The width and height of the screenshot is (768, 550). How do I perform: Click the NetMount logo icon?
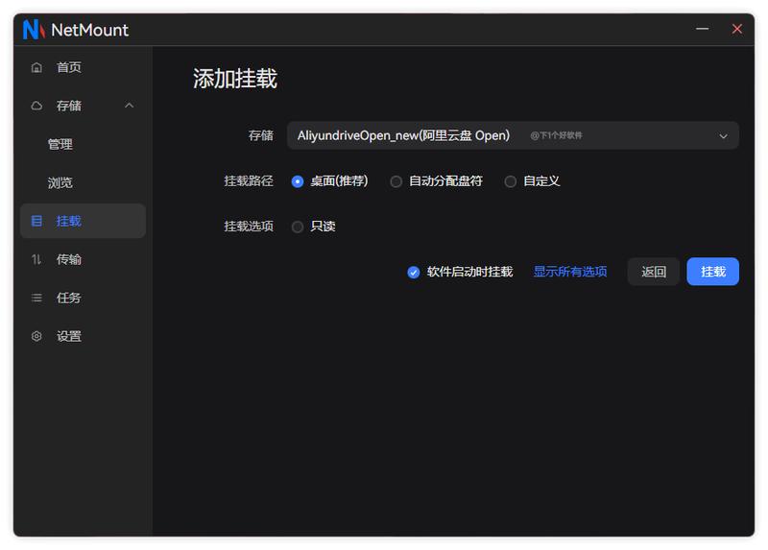pos(34,30)
